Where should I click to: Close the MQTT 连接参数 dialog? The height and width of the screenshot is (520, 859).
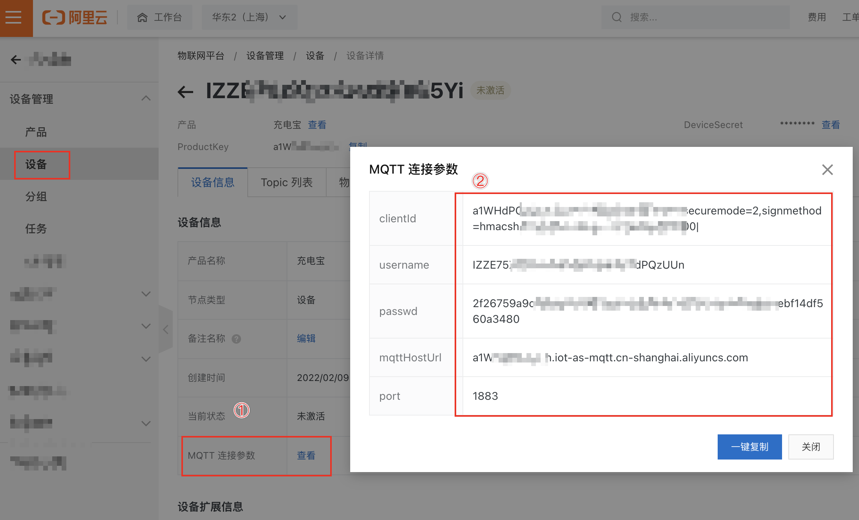(827, 170)
